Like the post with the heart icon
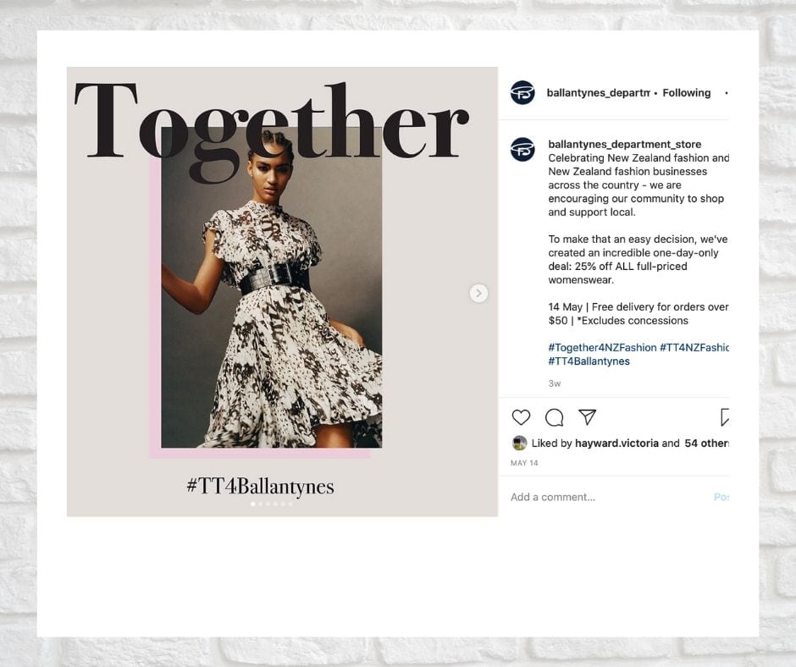The height and width of the screenshot is (667, 796). [521, 417]
